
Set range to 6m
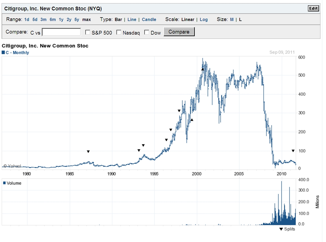pos(53,19)
